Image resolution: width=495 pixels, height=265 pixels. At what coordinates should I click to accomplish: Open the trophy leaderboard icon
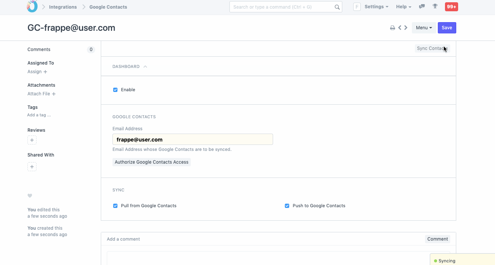(x=435, y=6)
